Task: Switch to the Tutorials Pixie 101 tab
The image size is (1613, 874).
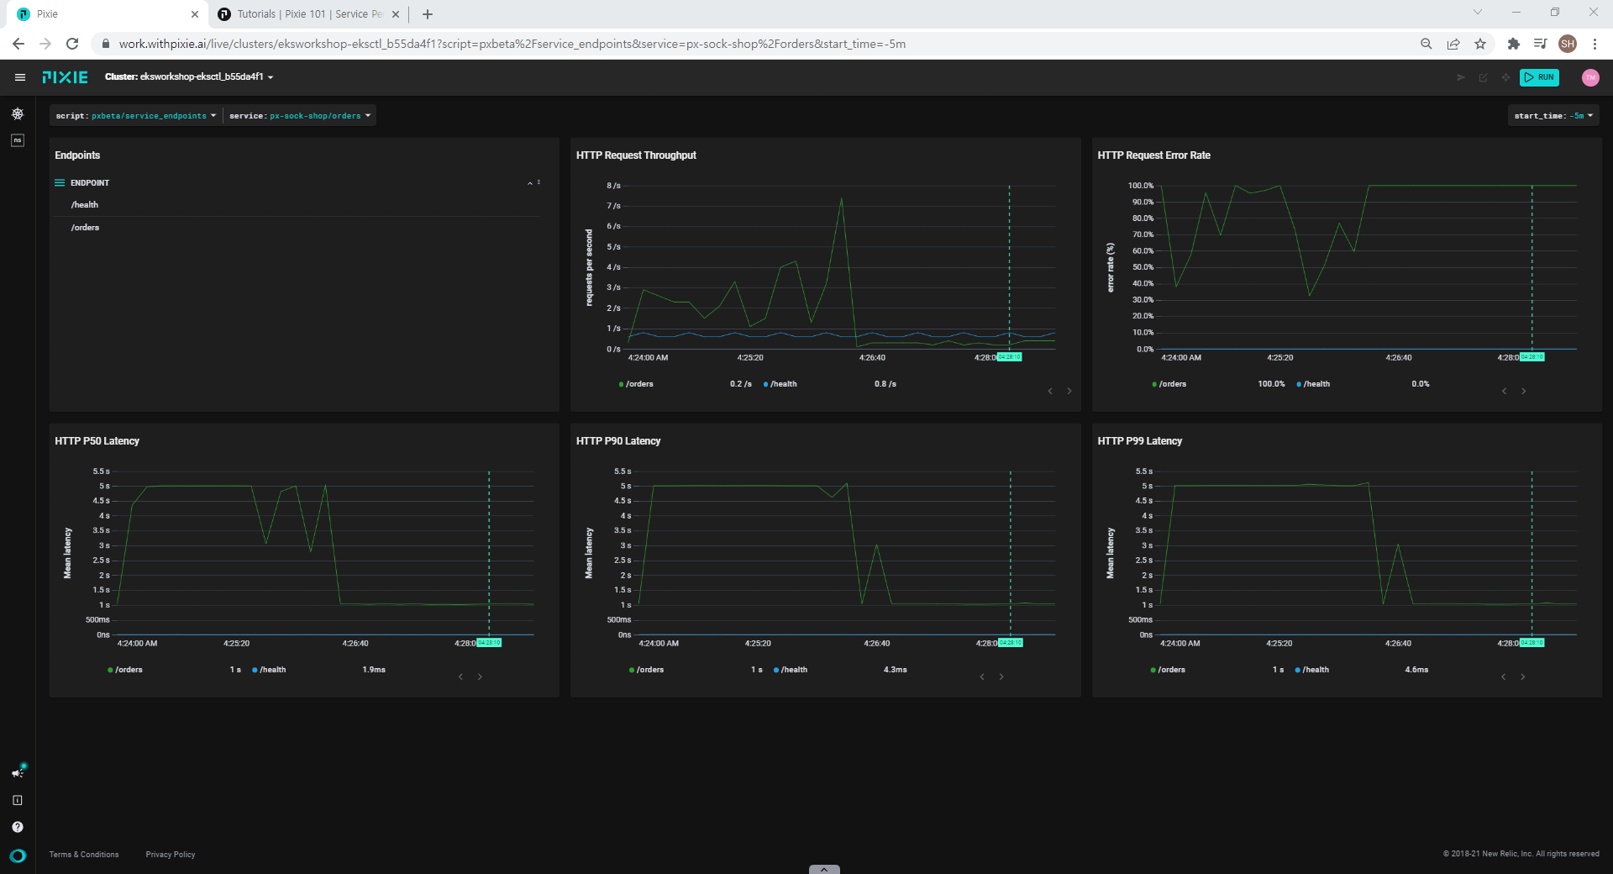Action: click(x=307, y=14)
